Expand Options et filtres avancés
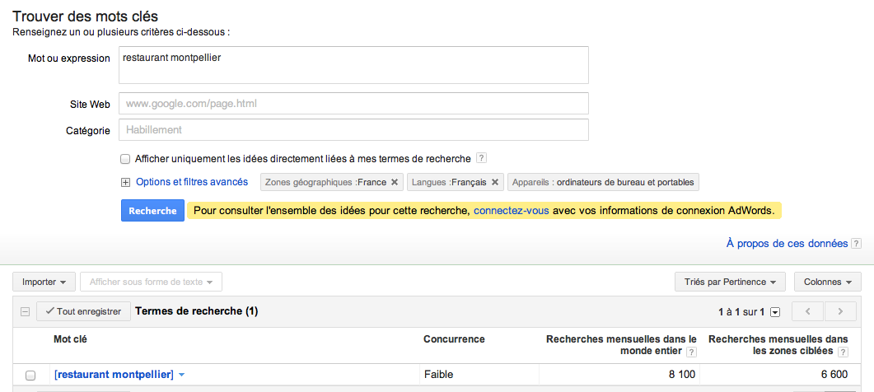This screenshot has height=392, width=874. 126,183
